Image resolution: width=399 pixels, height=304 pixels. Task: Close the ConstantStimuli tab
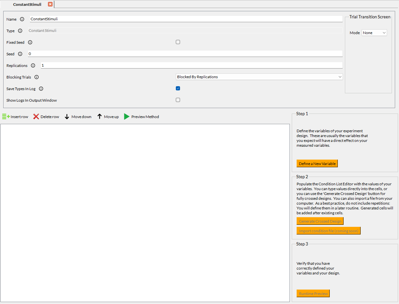(50, 4)
